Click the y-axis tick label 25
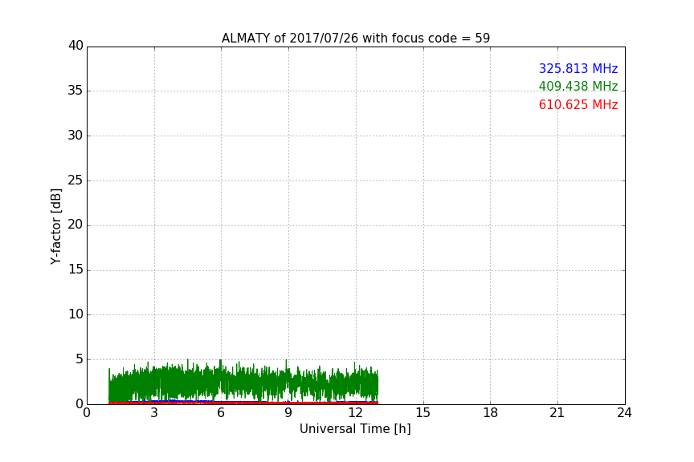Image resolution: width=694 pixels, height=462 pixels. 76,180
